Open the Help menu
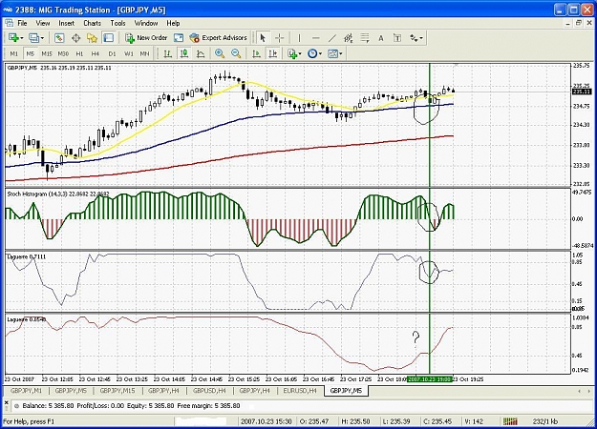The width and height of the screenshot is (597, 429). [x=173, y=23]
